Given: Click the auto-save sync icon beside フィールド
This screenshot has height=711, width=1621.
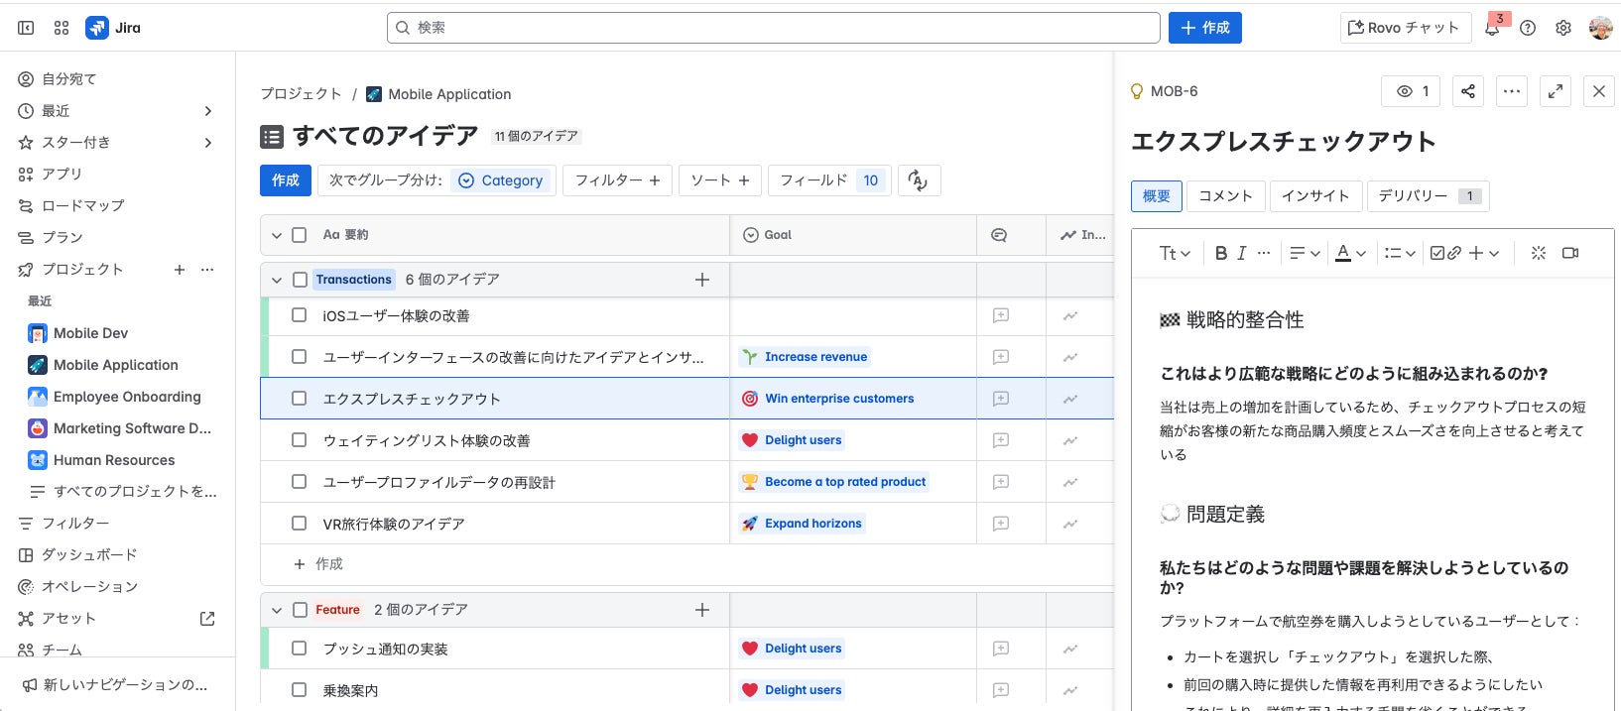Looking at the screenshot, I should pos(919,180).
